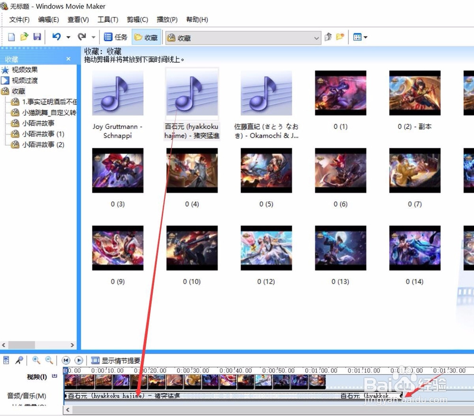Select the 小猫跳舞_自定义转 collection

(x=49, y=112)
